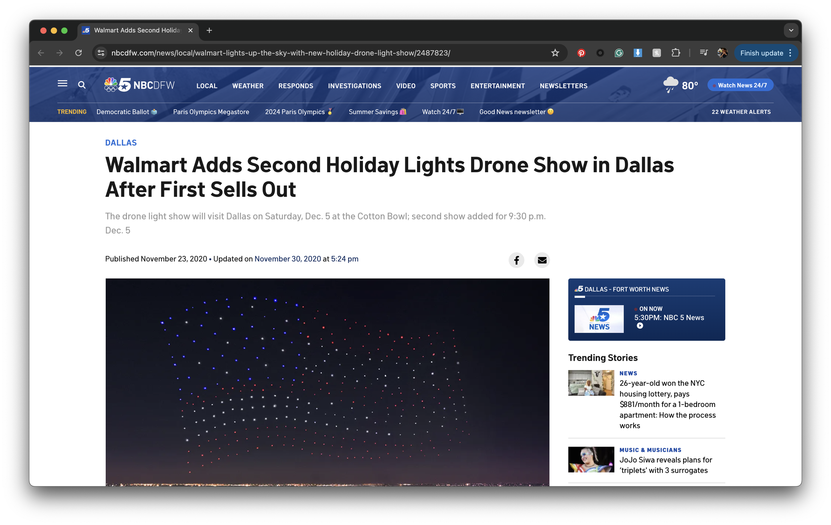This screenshot has width=831, height=525.
Task: Open Summer Savings trending link
Action: pyautogui.click(x=377, y=112)
